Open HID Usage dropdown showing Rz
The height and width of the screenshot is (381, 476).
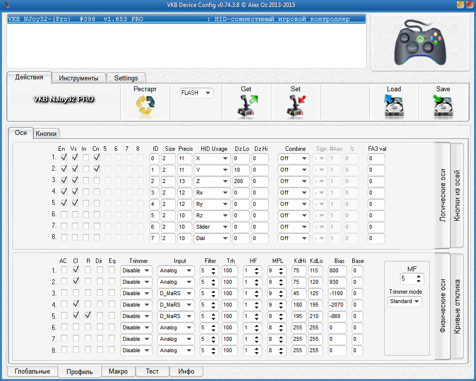point(212,215)
